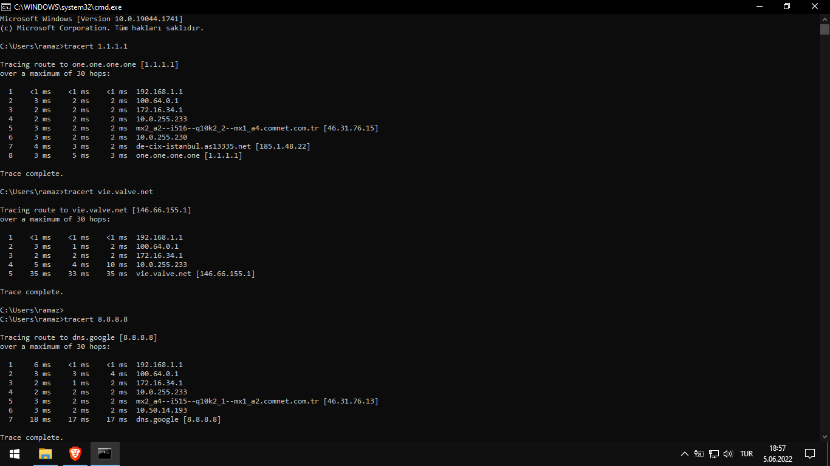Open the Windows Start menu
Screen dimensions: 830x466
point(15,453)
